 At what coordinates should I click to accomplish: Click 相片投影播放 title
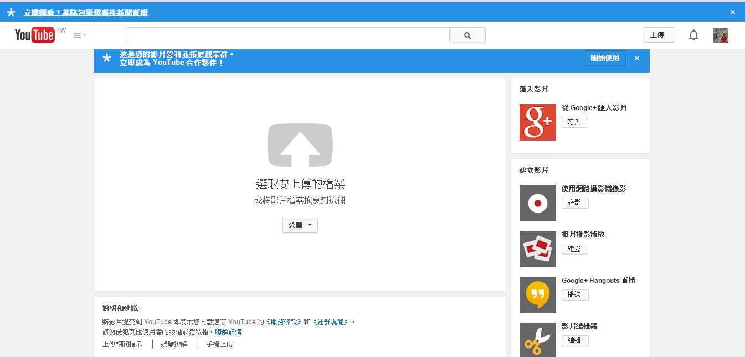click(x=583, y=235)
